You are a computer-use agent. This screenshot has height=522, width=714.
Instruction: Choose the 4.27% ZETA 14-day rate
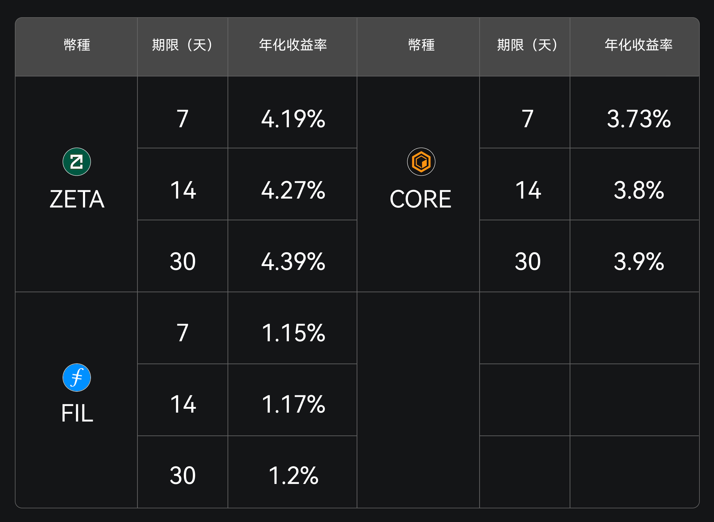click(293, 191)
